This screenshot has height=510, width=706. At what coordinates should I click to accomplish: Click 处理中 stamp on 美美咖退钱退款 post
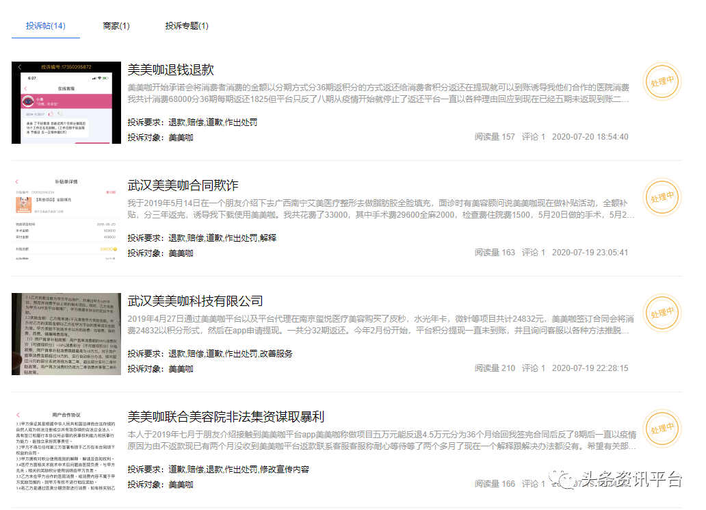[x=662, y=81]
